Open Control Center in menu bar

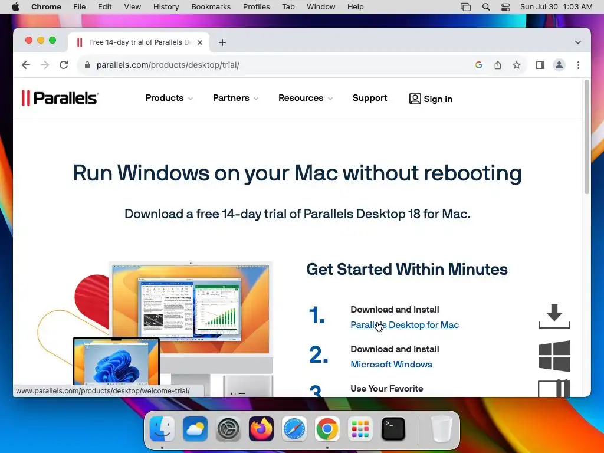coord(505,7)
